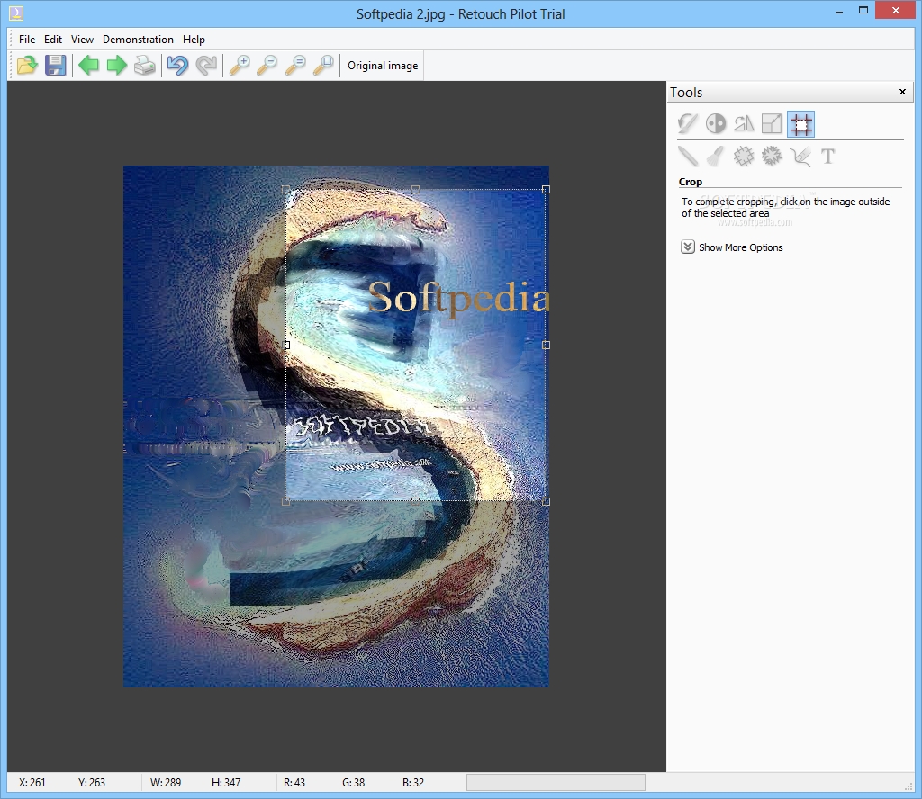Save the image with floppy disk icon
Viewport: 922px width, 799px height.
[x=56, y=65]
